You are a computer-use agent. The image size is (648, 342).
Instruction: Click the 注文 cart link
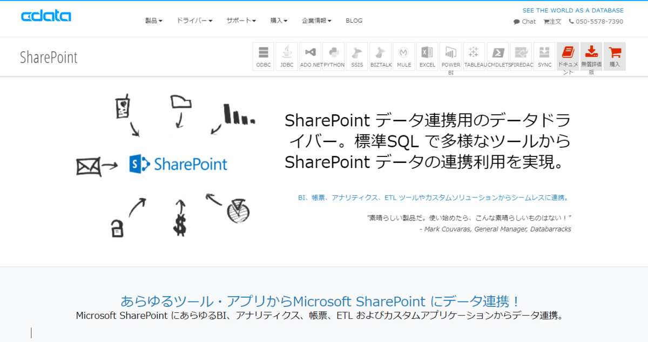(x=552, y=22)
